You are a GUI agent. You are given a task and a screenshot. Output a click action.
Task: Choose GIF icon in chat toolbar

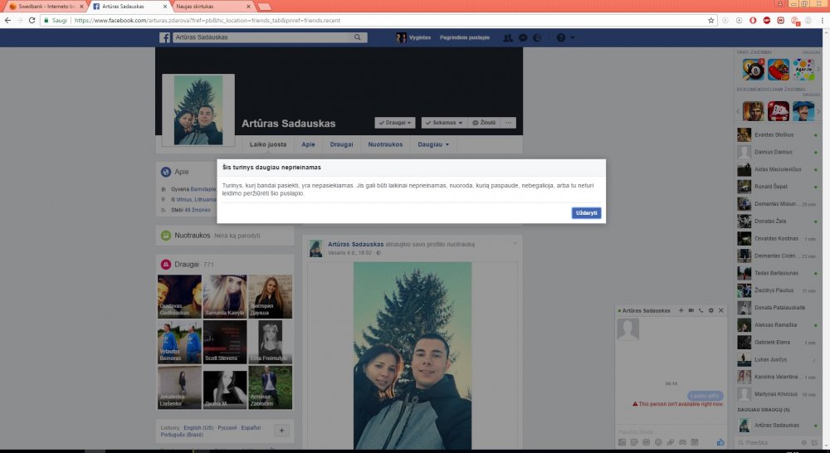pos(647,442)
